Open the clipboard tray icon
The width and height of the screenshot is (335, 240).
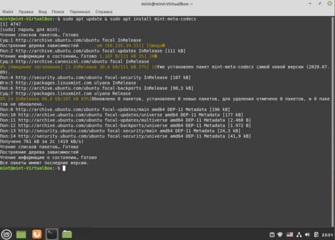click(272, 235)
